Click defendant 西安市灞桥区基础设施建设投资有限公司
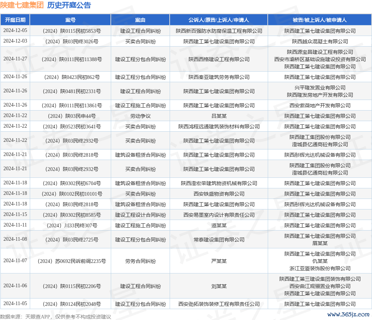Image resolution: width=372 pixels, height=320 pixels. click(320, 59)
